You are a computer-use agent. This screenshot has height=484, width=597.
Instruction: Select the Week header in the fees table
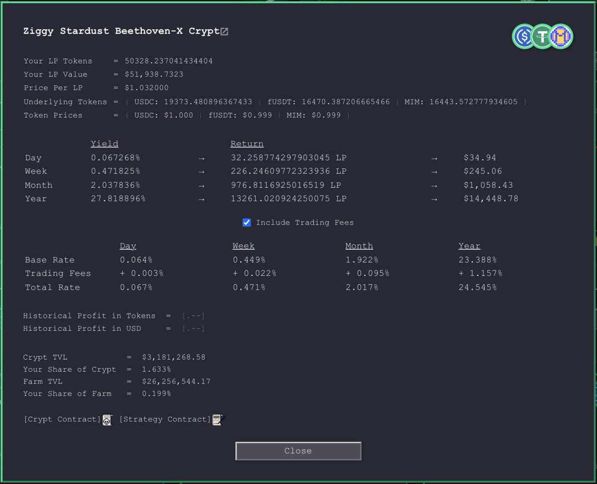click(243, 245)
